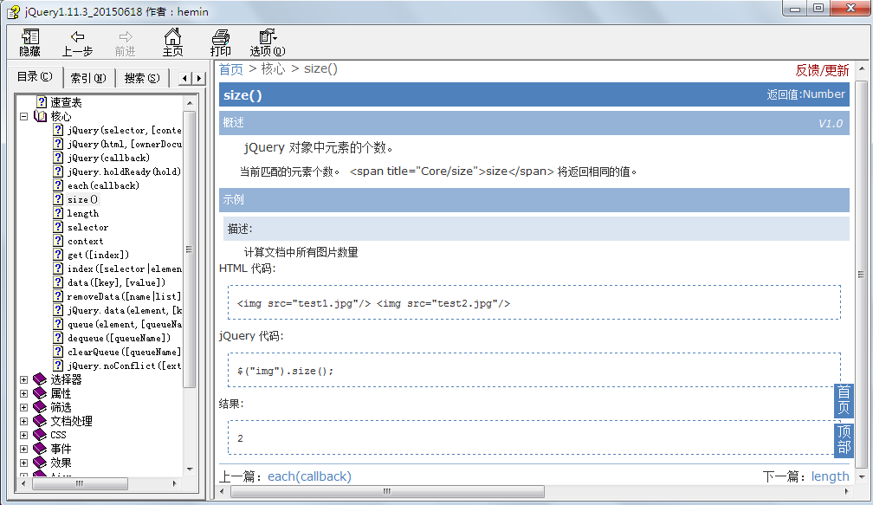873x505 pixels.
Task: Click the 反馈/更新 link
Action: coord(823,70)
